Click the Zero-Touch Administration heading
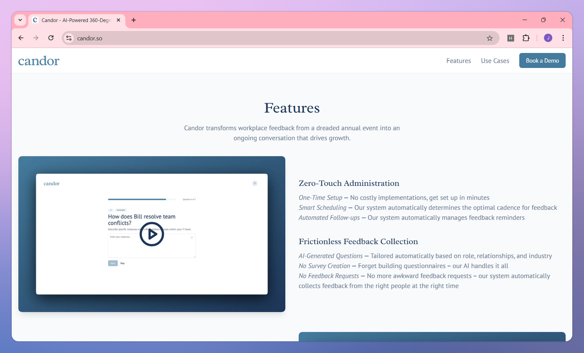 click(349, 183)
